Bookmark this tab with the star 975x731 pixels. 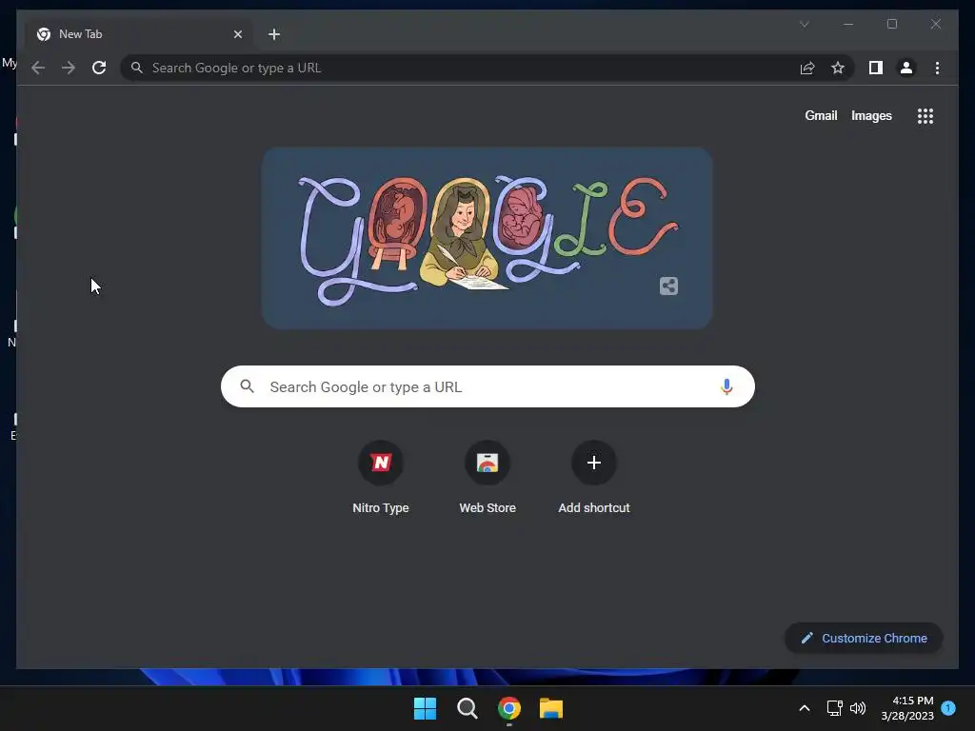tap(838, 68)
